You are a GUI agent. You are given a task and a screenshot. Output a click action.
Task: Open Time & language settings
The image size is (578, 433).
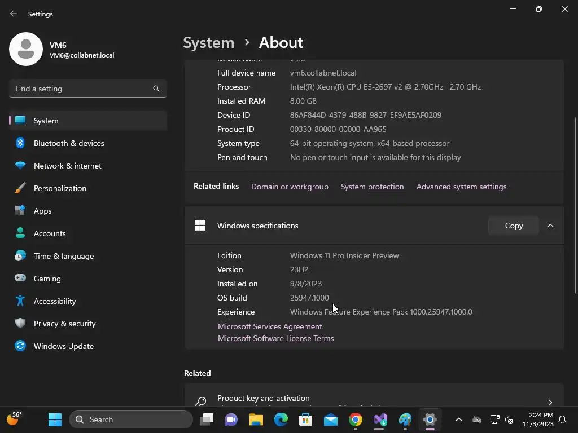point(87,256)
